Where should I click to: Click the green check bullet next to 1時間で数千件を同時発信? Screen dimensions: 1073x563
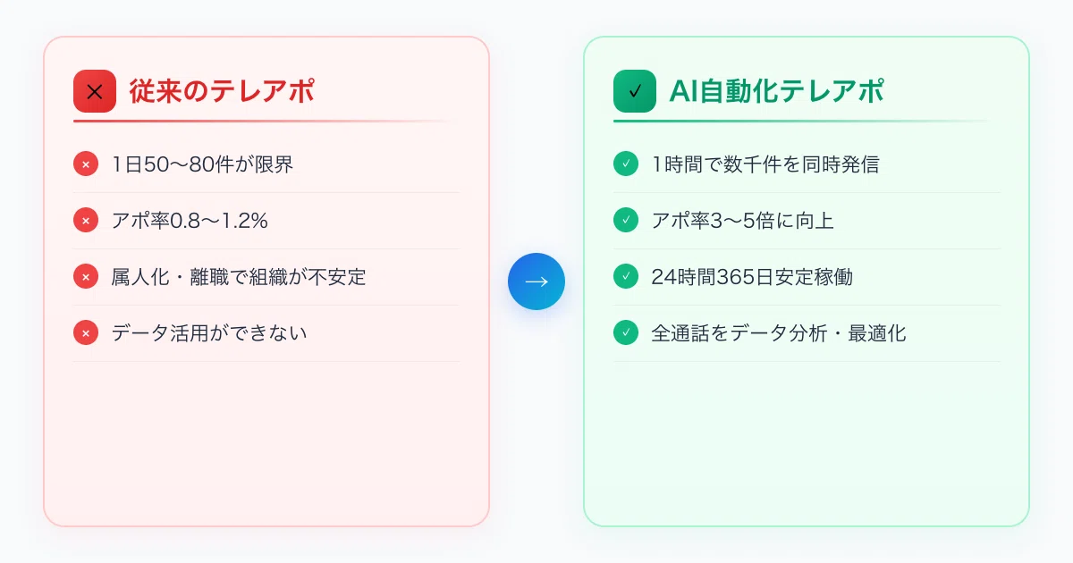(x=626, y=164)
